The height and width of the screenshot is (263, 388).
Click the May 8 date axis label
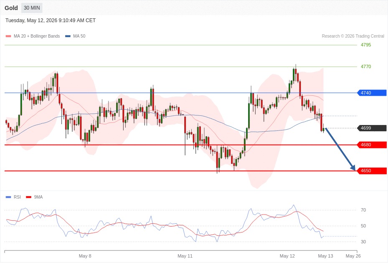tap(85, 256)
